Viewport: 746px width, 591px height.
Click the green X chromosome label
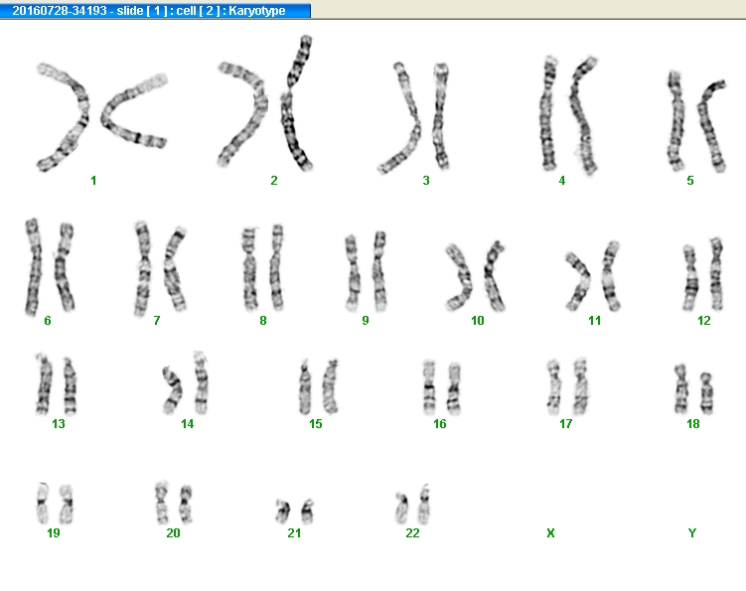click(550, 533)
